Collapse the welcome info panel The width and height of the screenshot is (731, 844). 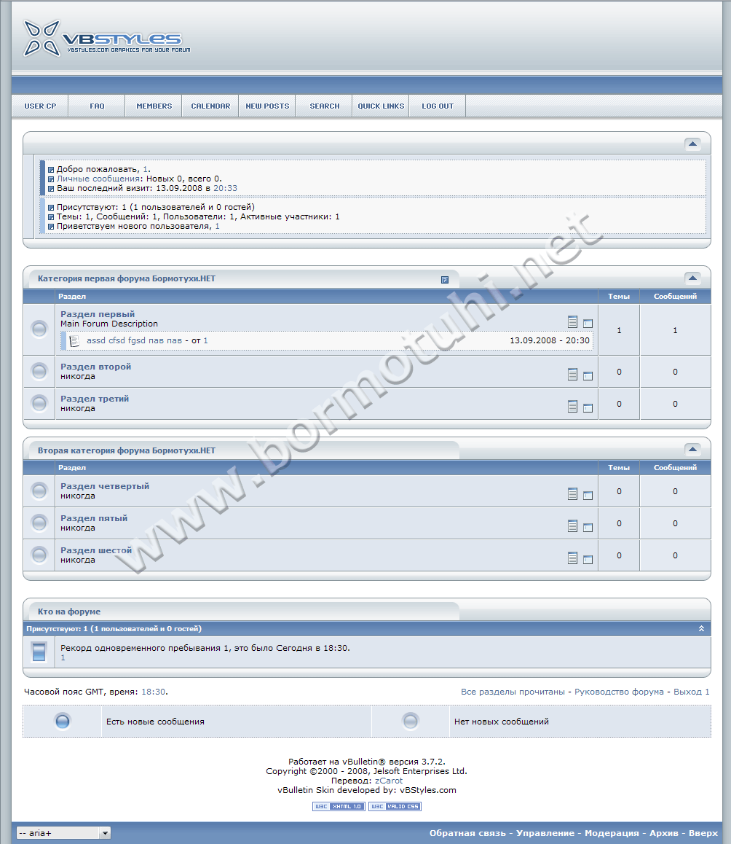tap(692, 144)
